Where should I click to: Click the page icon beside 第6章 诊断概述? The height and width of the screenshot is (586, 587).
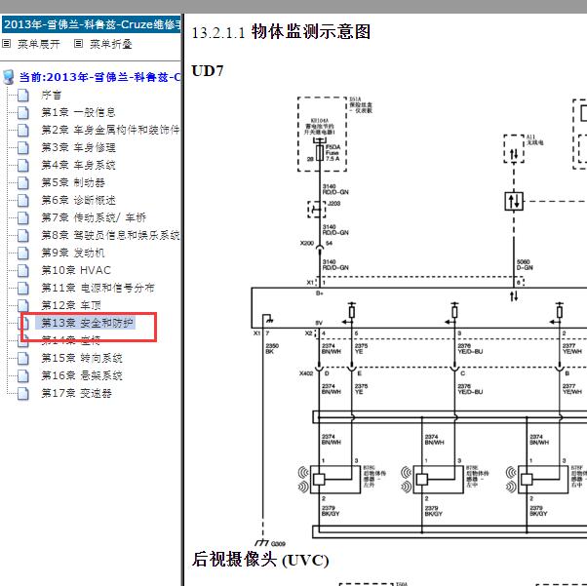tap(23, 200)
